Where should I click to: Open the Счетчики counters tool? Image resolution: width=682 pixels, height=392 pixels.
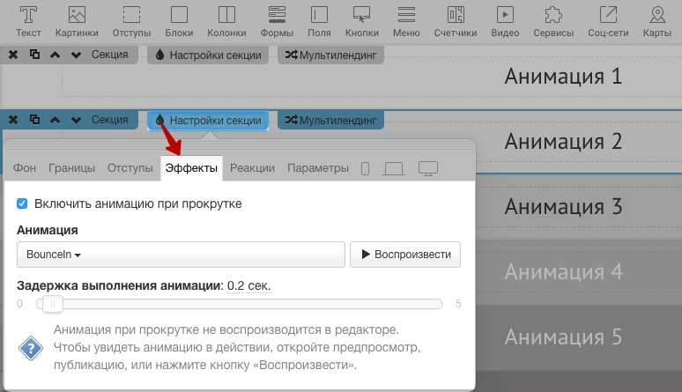(x=456, y=22)
